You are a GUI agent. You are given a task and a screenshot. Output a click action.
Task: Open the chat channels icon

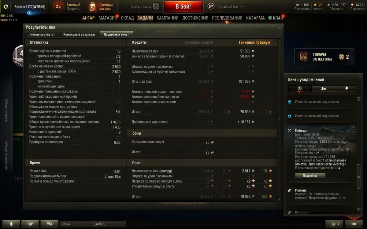pyautogui.click(x=49, y=224)
